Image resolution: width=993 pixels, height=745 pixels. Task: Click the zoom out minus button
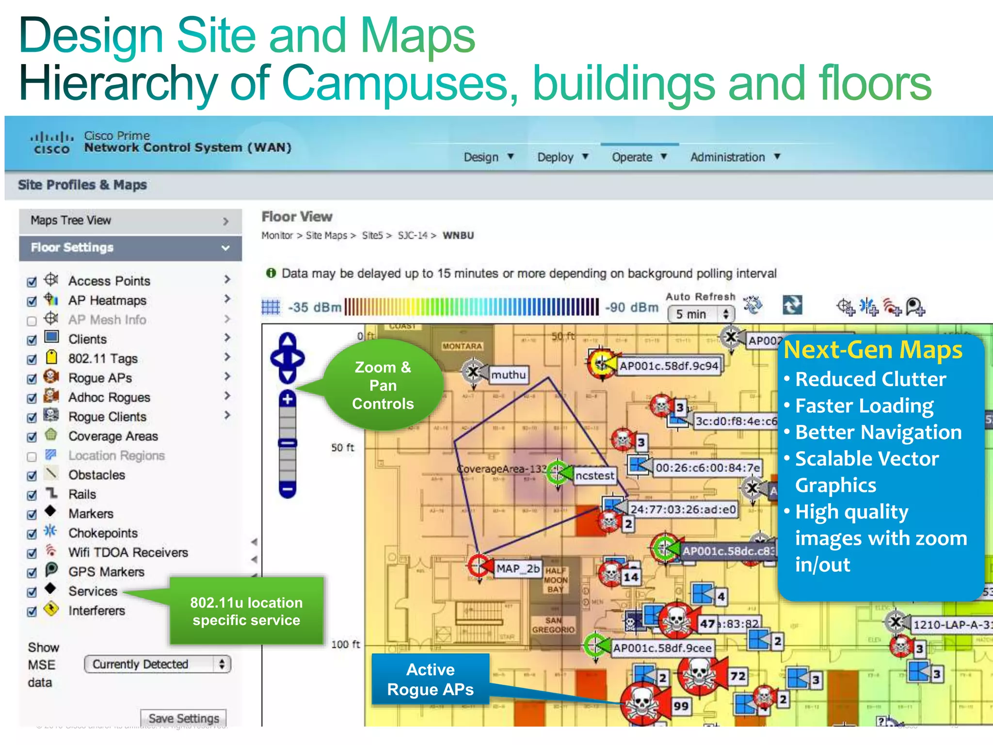click(288, 489)
